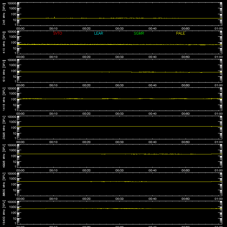This screenshot has width=227, height=227.
Task: Click the 100 y-axis label of 4995 MHz plot
Action: (x=14, y=156)
